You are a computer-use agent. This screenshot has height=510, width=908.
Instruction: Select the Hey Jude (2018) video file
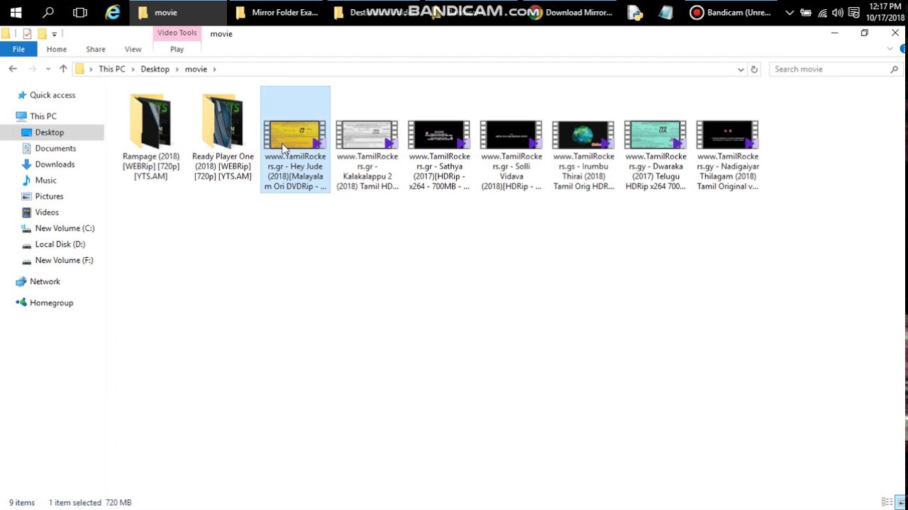tap(295, 140)
